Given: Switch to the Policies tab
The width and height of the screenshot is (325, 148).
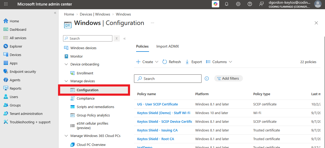Looking at the screenshot, I should 142,46.
